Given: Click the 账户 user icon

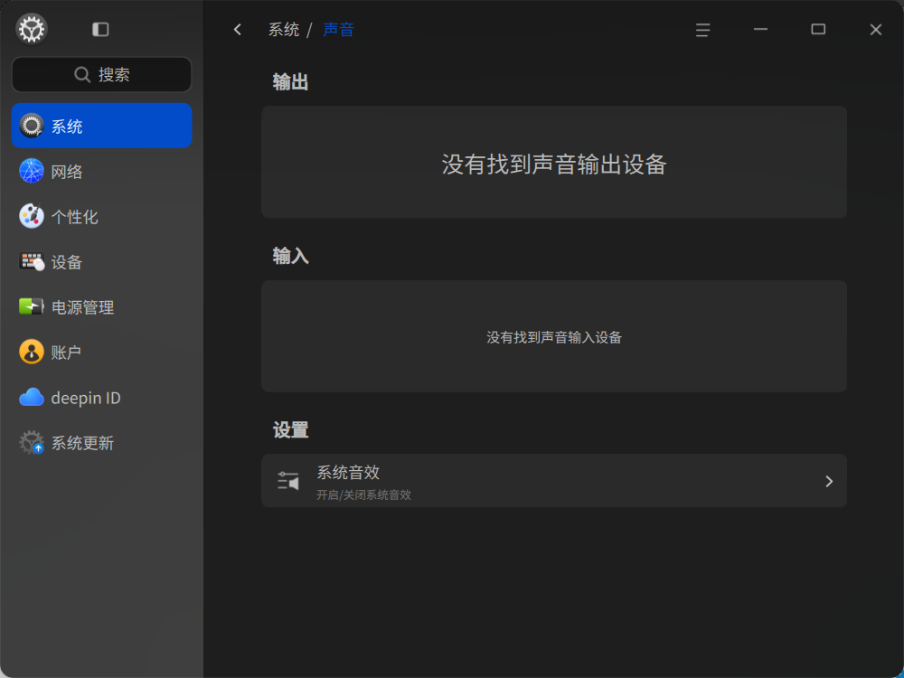Looking at the screenshot, I should point(31,352).
